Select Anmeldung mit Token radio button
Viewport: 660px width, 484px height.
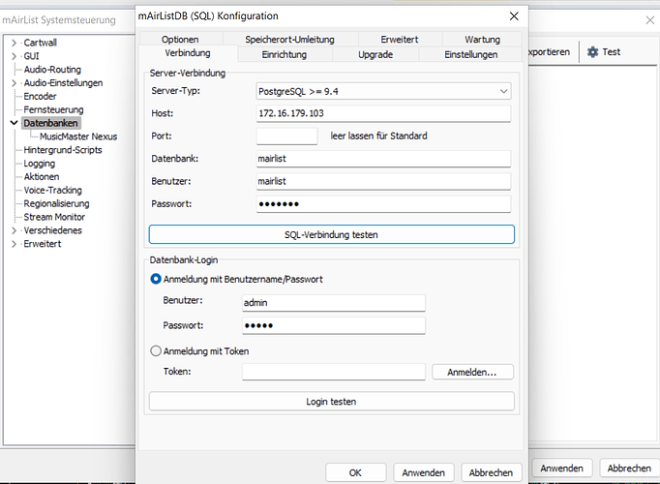pos(156,351)
